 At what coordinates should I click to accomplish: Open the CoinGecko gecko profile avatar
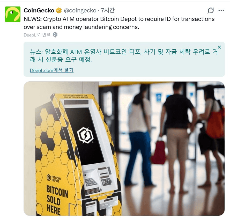13,14
